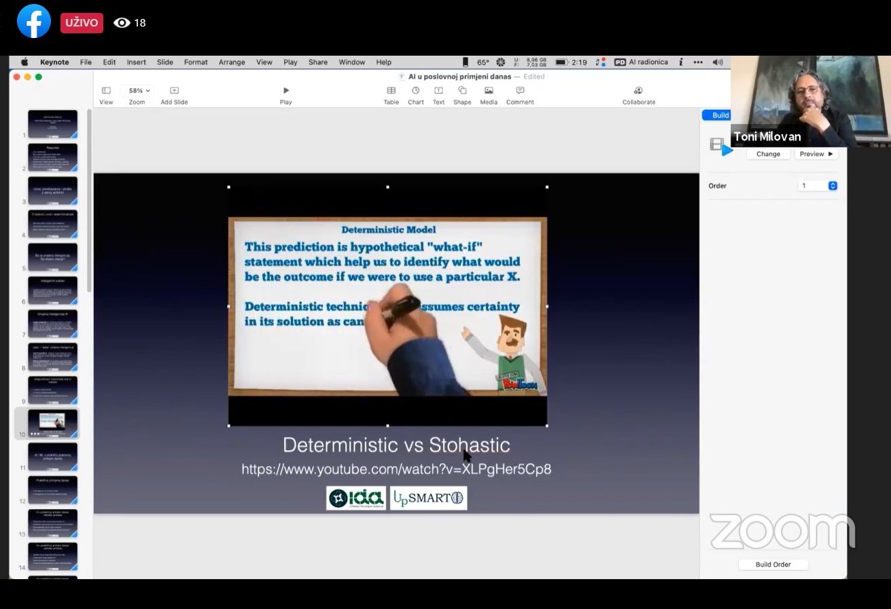The image size is (891, 609).
Task: Click the 65° temperature menu bar item
Action: tap(483, 62)
